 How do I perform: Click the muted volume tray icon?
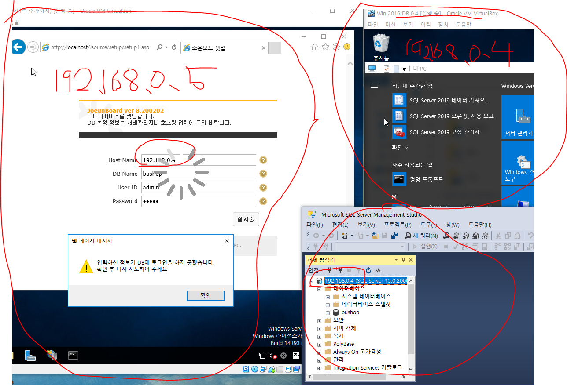pyautogui.click(x=273, y=356)
